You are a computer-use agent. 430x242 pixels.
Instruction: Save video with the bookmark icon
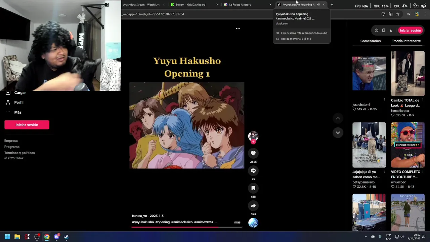pos(253,188)
